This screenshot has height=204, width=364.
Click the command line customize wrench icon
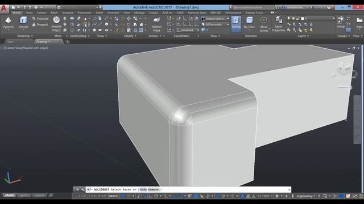pyautogui.click(x=83, y=190)
